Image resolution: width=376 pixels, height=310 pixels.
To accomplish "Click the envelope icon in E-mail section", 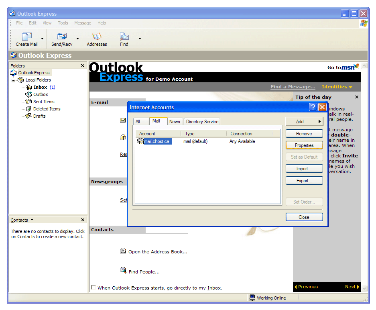I will pos(123,120).
